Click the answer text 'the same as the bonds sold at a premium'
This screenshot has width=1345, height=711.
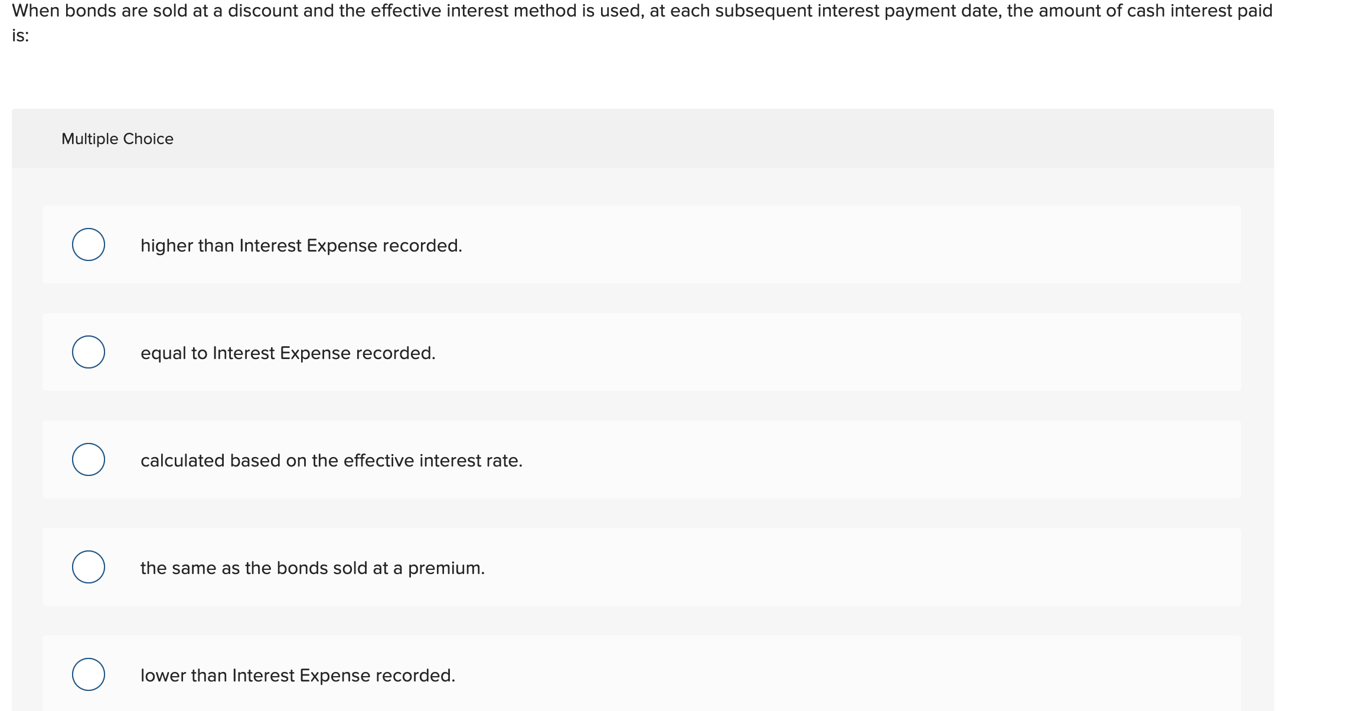(312, 568)
